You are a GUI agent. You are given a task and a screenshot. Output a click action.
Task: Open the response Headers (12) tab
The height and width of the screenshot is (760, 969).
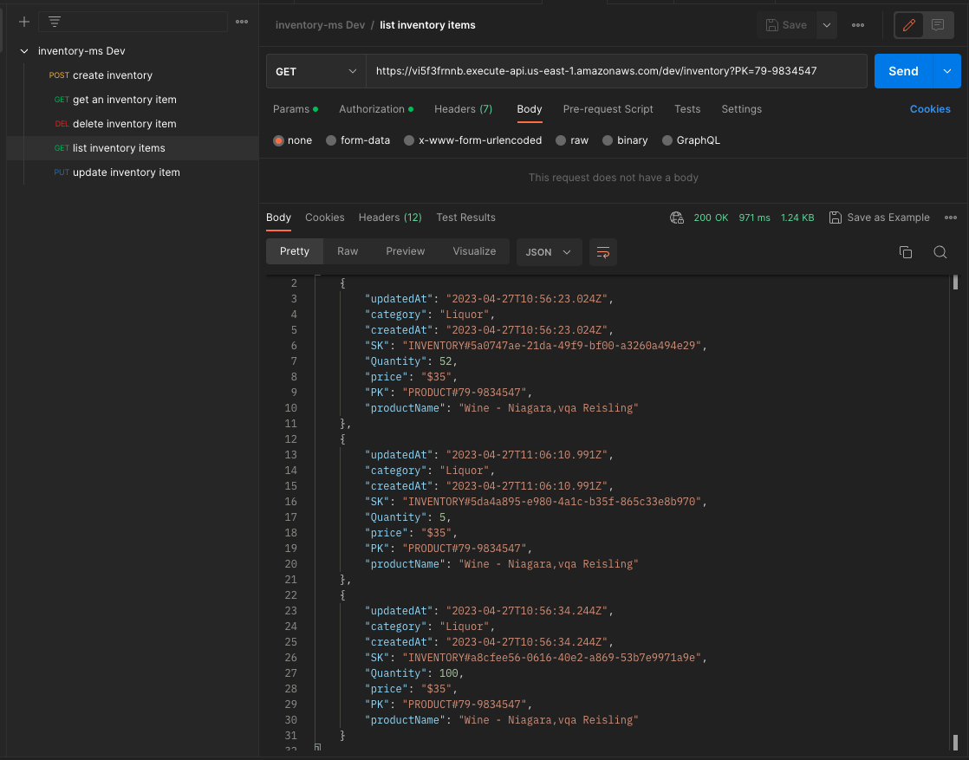click(390, 218)
